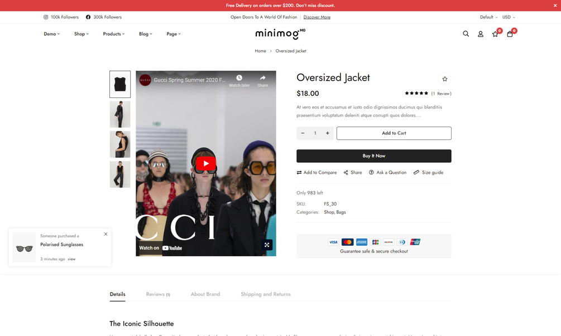
Task: Click Share under the buy button
Action: (x=353, y=173)
